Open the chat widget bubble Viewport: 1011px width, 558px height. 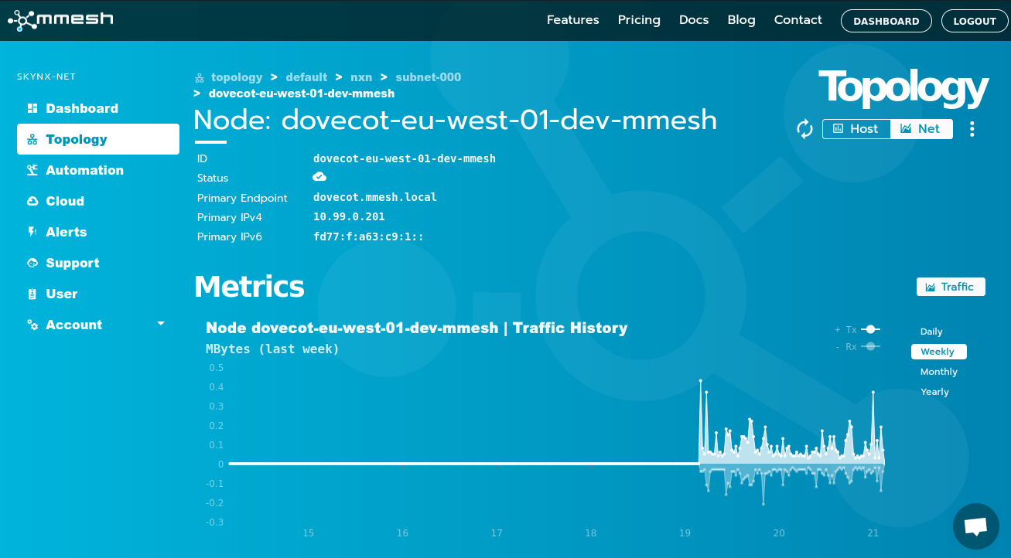(x=975, y=526)
